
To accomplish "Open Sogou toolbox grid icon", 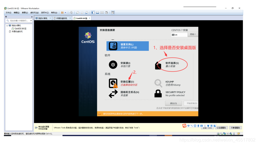I will [215, 126].
